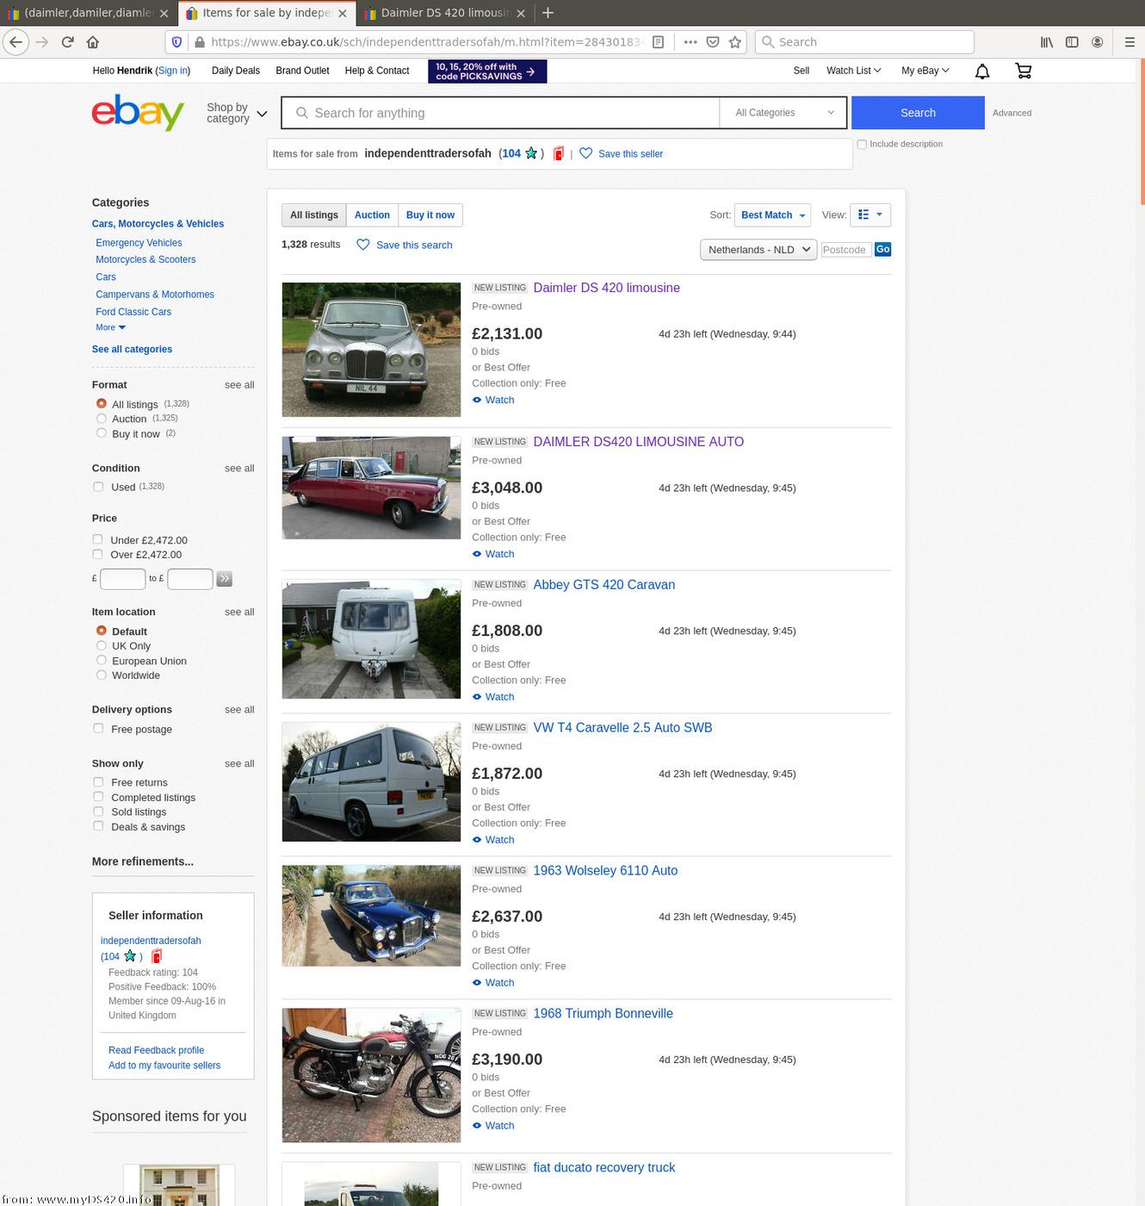Open Brand Outlet in top menu
Viewport: 1145px width, 1206px height.
tap(302, 71)
